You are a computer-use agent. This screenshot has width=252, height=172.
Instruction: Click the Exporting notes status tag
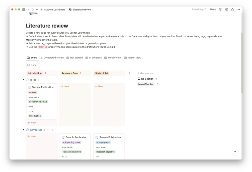(x=72, y=142)
